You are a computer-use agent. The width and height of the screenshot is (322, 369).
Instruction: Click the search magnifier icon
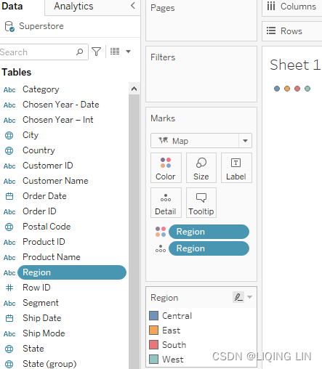pos(79,52)
